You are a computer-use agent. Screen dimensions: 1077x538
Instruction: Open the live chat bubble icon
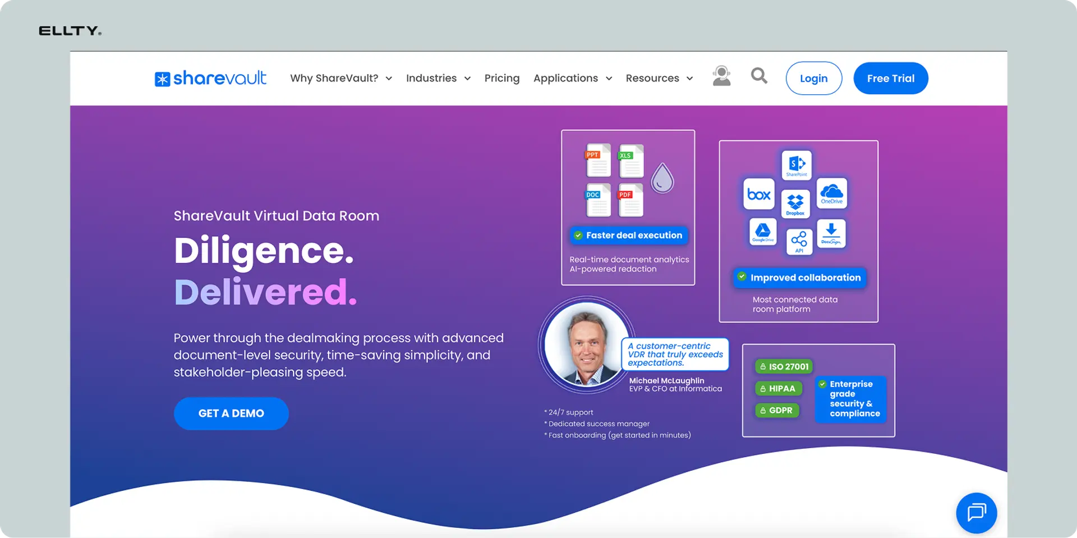(x=976, y=513)
